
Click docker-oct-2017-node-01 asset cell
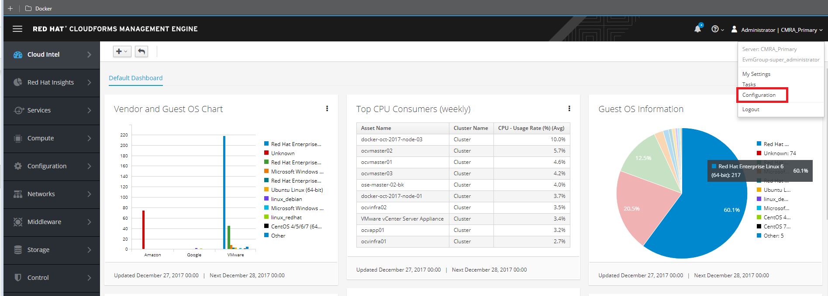(x=403, y=196)
